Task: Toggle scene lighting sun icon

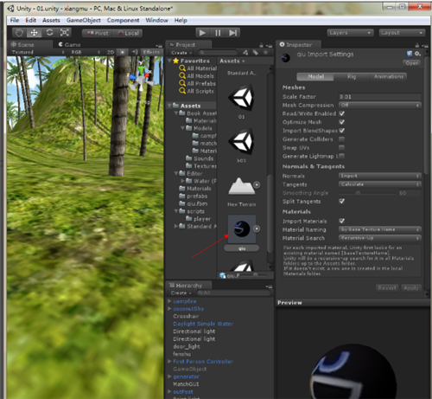Action: click(x=123, y=52)
